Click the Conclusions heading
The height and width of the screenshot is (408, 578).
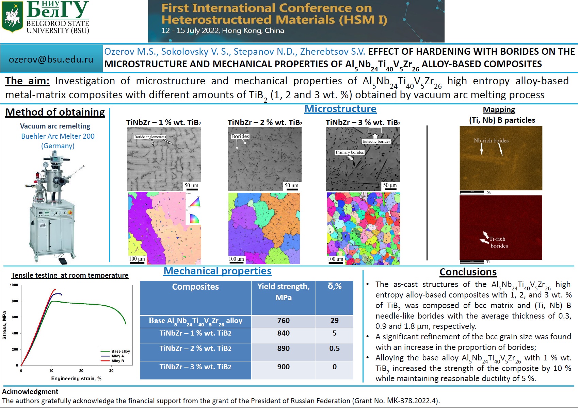468,272
